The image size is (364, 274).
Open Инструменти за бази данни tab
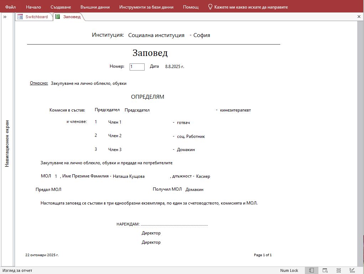146,7
